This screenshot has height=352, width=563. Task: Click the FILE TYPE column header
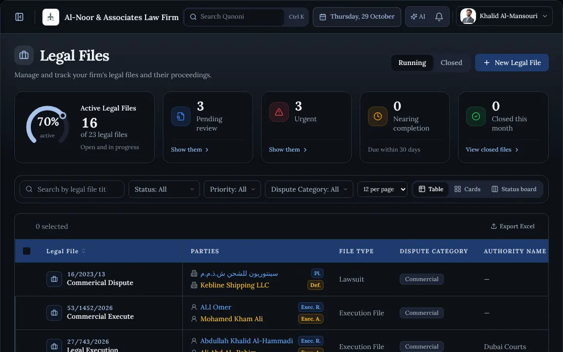pyautogui.click(x=356, y=251)
